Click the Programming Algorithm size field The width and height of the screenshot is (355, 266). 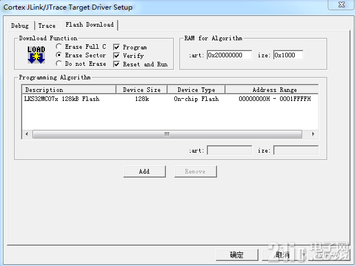point(296,150)
